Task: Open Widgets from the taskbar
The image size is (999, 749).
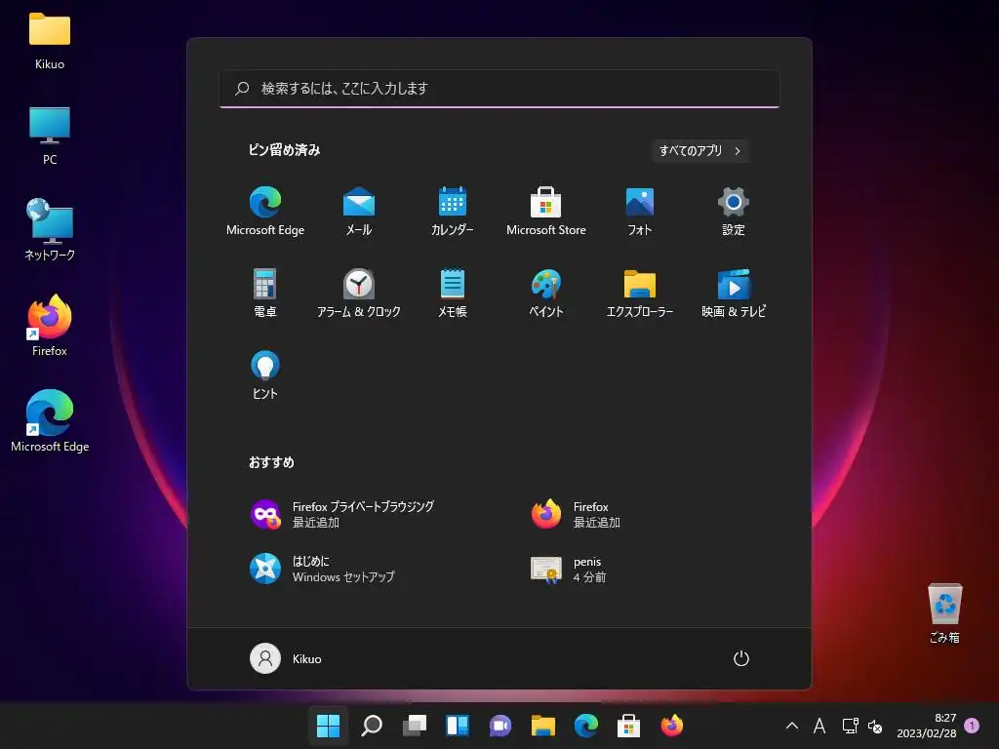Action: pos(458,726)
